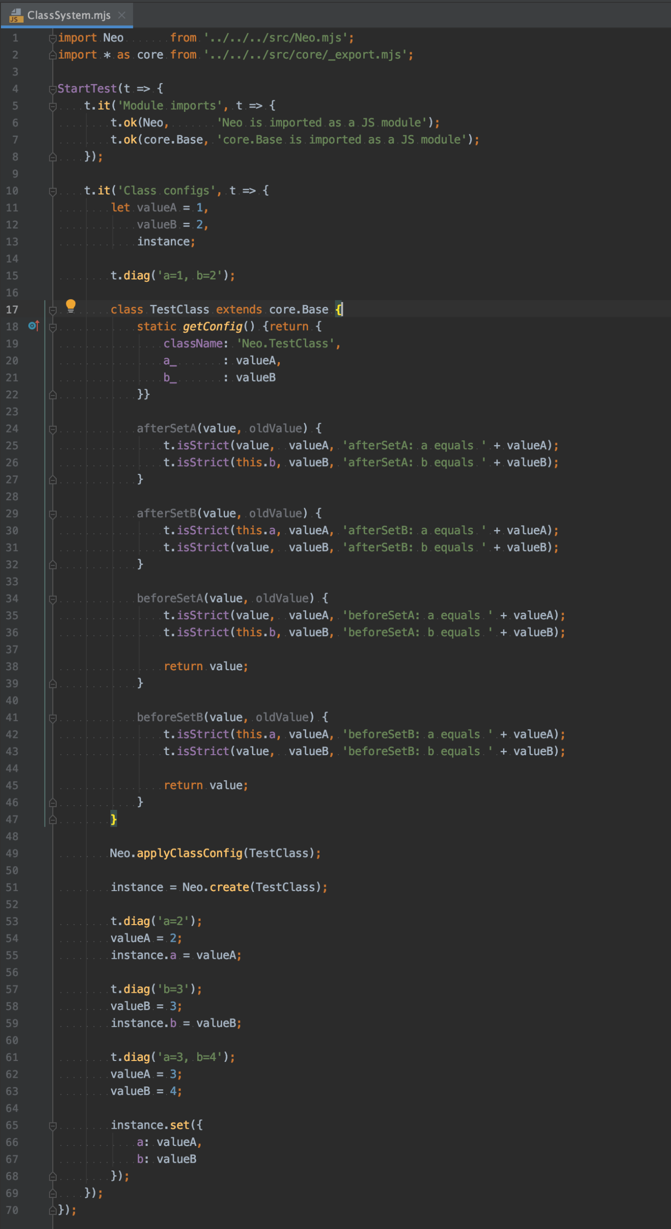This screenshot has width=671, height=1229.
Task: Fold the afterSetB method body
Action: 53,514
